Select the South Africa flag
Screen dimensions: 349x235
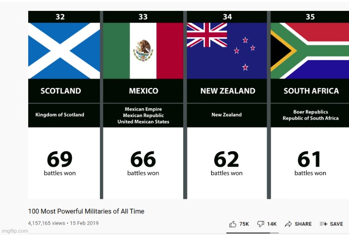click(x=310, y=51)
